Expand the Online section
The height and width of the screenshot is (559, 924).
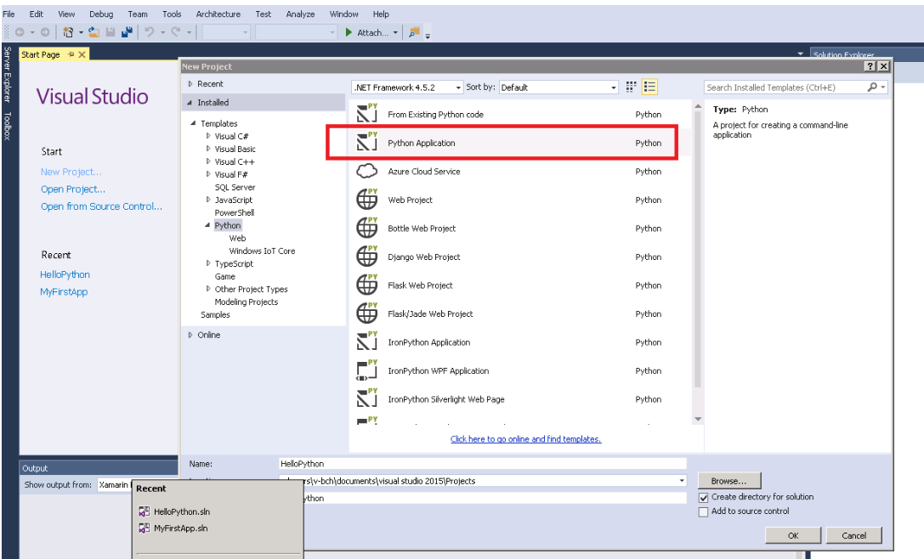click(190, 335)
